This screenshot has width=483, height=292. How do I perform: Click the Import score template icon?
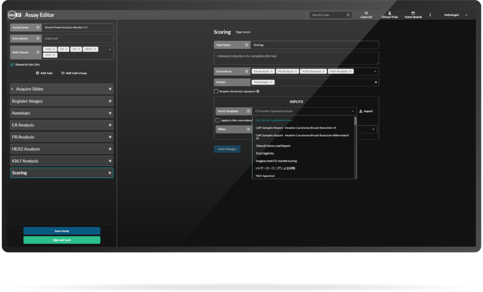pyautogui.click(x=361, y=111)
